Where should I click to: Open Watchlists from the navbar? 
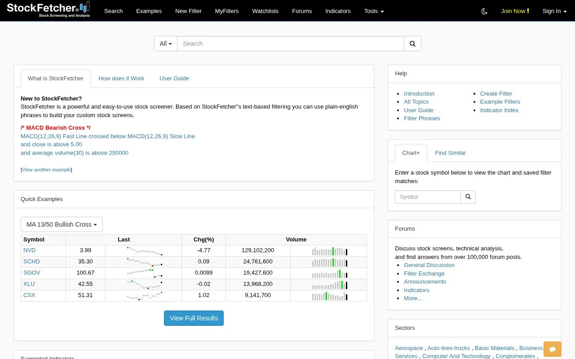(x=265, y=11)
